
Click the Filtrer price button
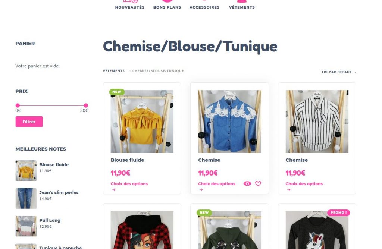point(29,122)
